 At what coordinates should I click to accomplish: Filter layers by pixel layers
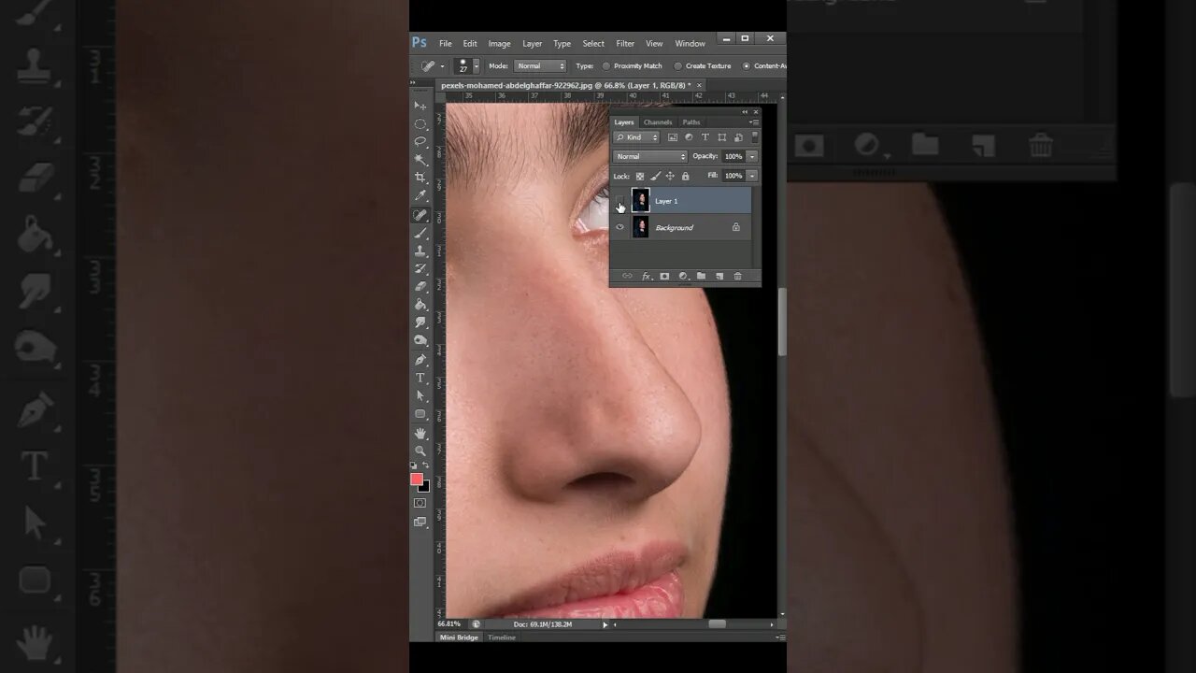coord(672,137)
